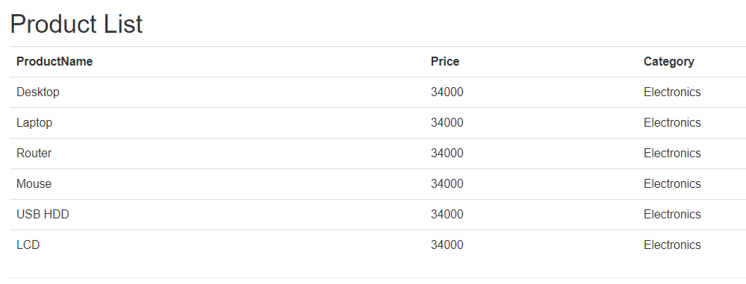Click the Laptop product name cell
The image size is (746, 284).
point(34,122)
